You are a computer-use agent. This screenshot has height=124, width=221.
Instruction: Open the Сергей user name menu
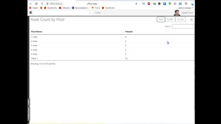point(187,13)
